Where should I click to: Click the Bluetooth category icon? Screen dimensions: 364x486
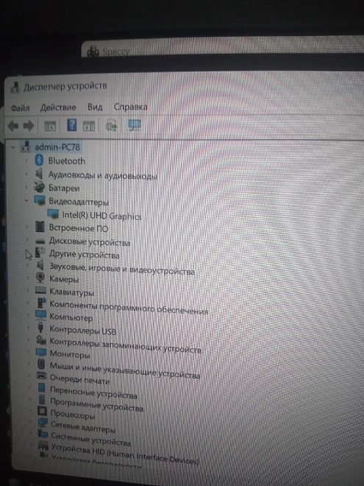(x=39, y=161)
